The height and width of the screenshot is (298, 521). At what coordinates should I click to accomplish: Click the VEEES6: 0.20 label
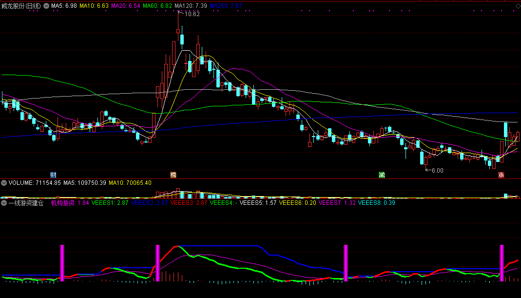tap(298, 203)
